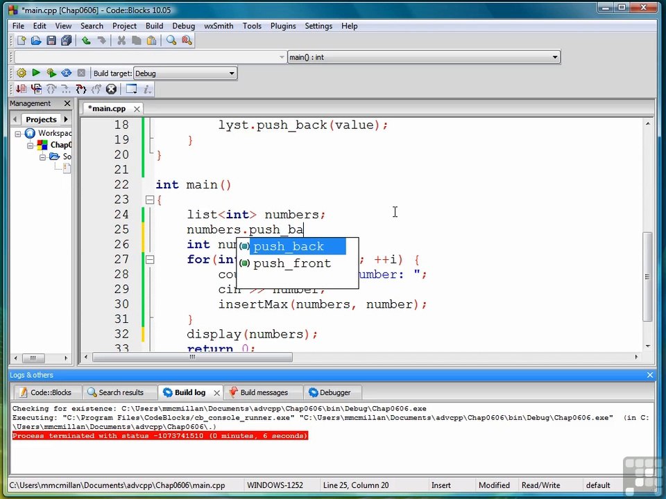Click 'Line 25, Column 20' in status bar
Screen dimensions: 666x499
355,485
